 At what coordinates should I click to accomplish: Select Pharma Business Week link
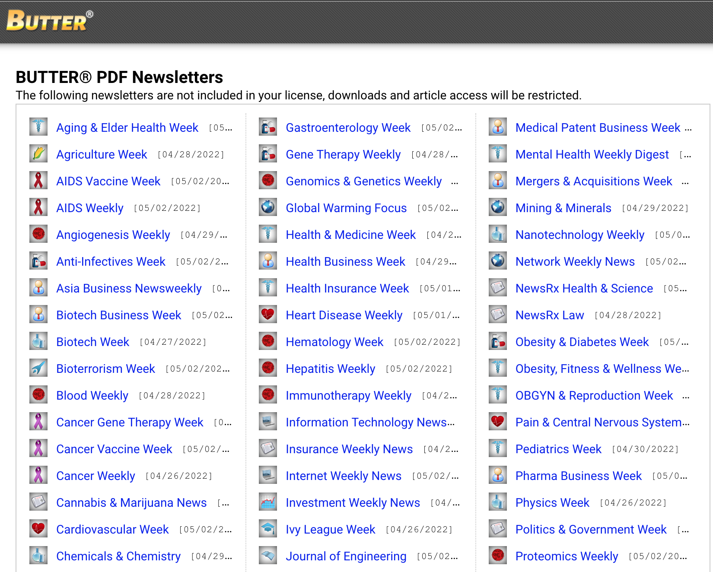point(579,476)
